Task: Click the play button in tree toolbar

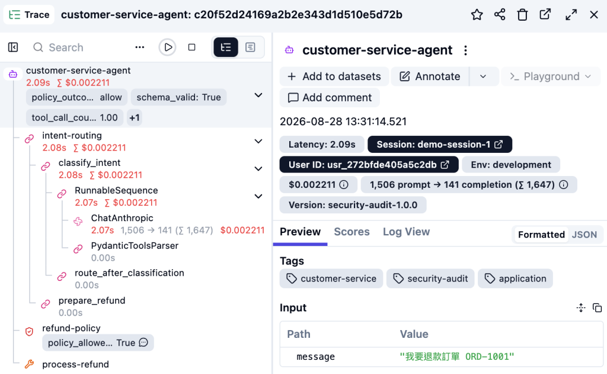Action: pyautogui.click(x=168, y=47)
